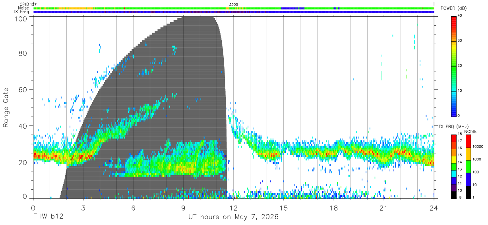Click the 9 hour tick on UT axis

pyautogui.click(x=183, y=208)
